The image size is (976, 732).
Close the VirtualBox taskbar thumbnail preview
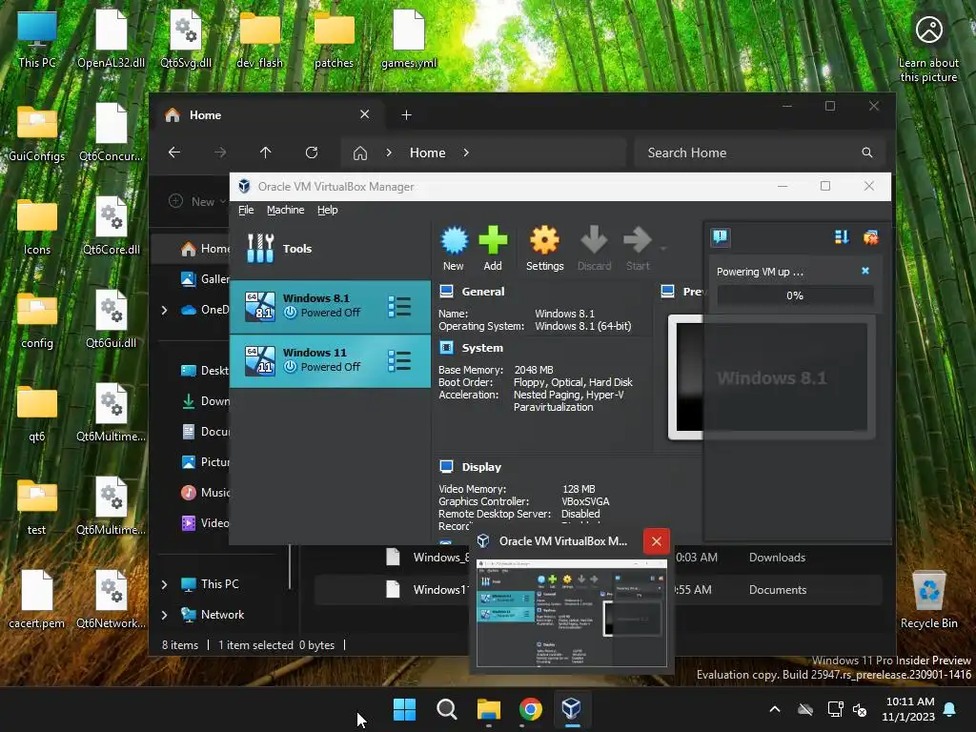(x=656, y=541)
